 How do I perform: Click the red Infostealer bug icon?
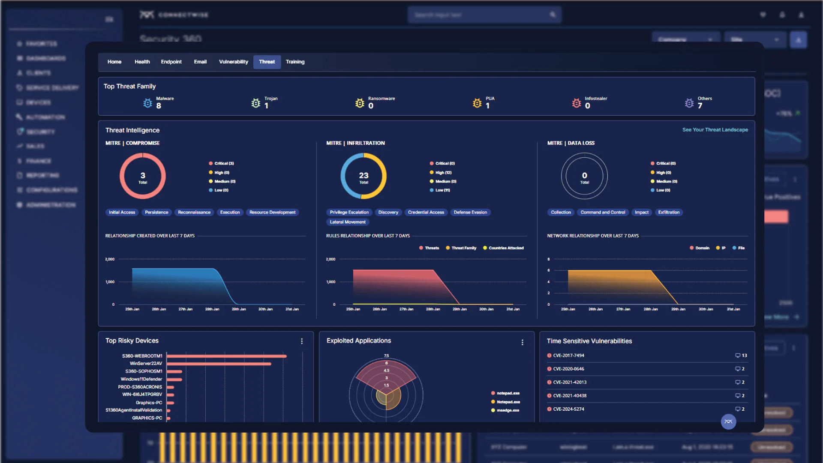coord(577,103)
